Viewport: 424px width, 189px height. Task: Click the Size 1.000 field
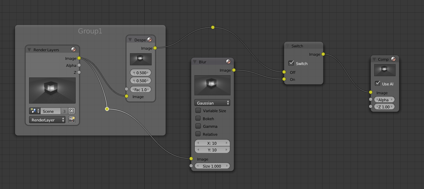click(212, 166)
